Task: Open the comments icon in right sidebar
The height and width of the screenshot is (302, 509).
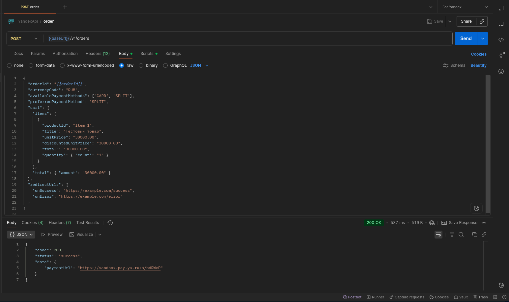Action: coord(501,24)
